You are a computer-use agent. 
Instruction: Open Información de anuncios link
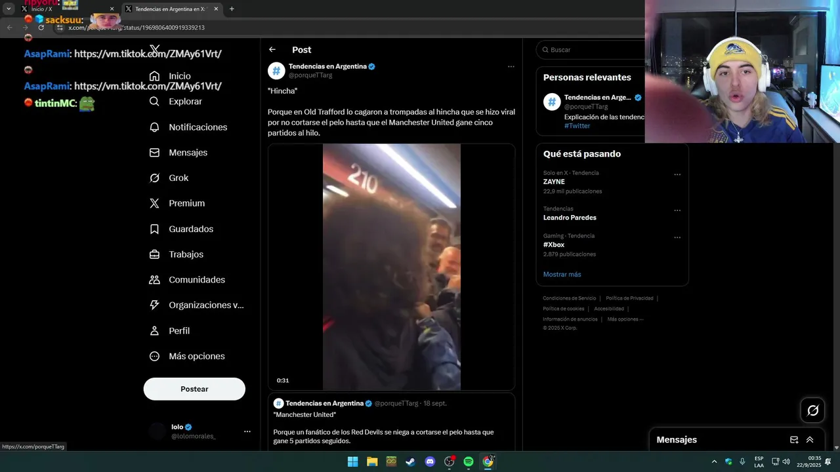click(570, 319)
